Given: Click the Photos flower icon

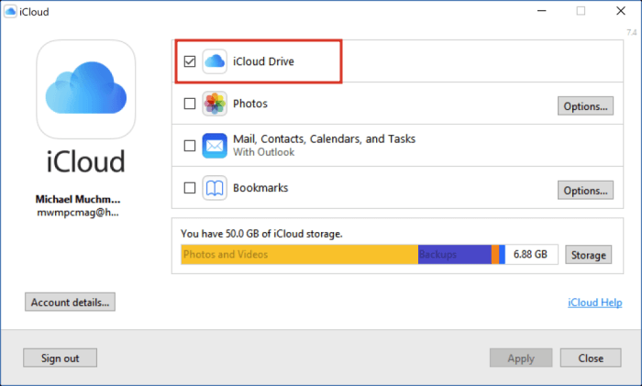Looking at the screenshot, I should (215, 104).
